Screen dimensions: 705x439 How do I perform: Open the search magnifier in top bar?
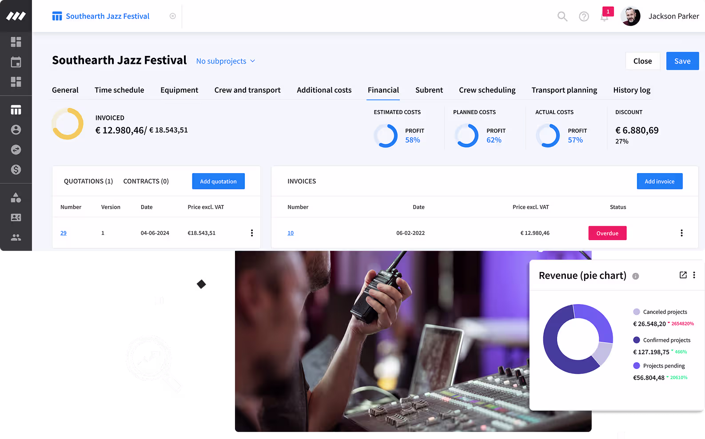[562, 16]
